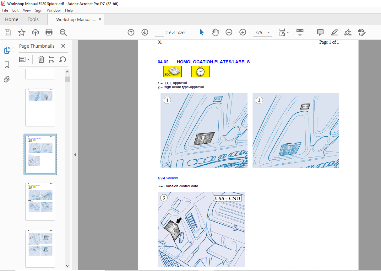Open the thumbnails options dropdown

click(x=24, y=59)
